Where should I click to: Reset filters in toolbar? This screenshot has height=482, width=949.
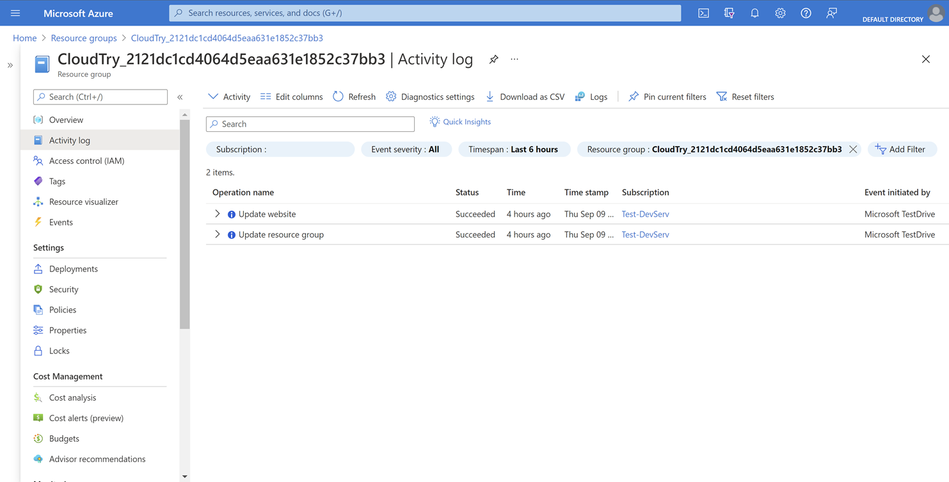pyautogui.click(x=746, y=97)
